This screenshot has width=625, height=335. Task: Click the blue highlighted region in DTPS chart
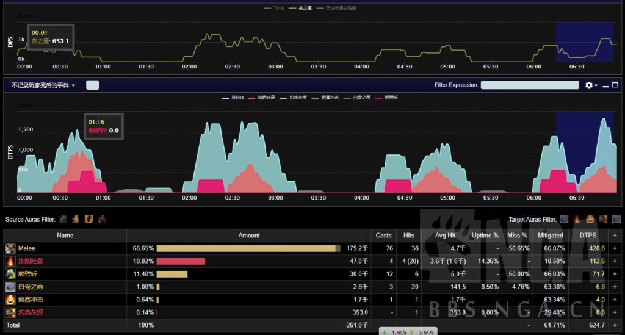click(x=584, y=152)
